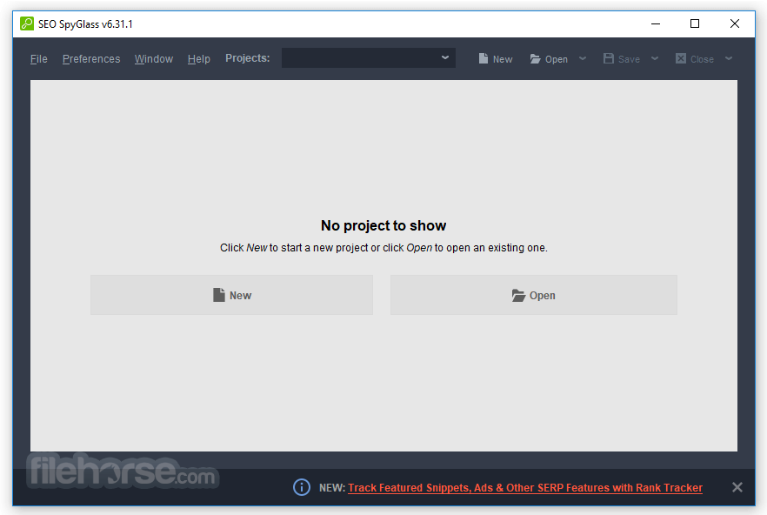Click the large New button in center
The image size is (767, 515).
232,295
